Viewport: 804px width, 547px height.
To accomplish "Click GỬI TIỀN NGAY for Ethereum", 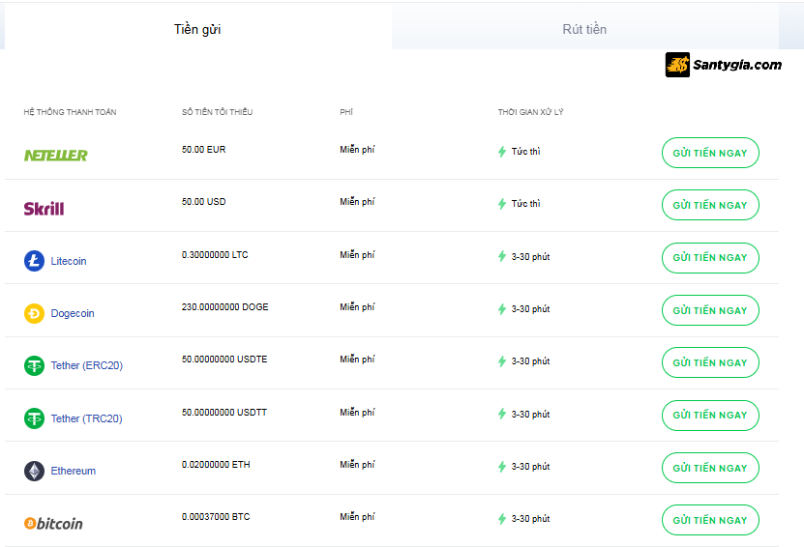I will [x=710, y=468].
